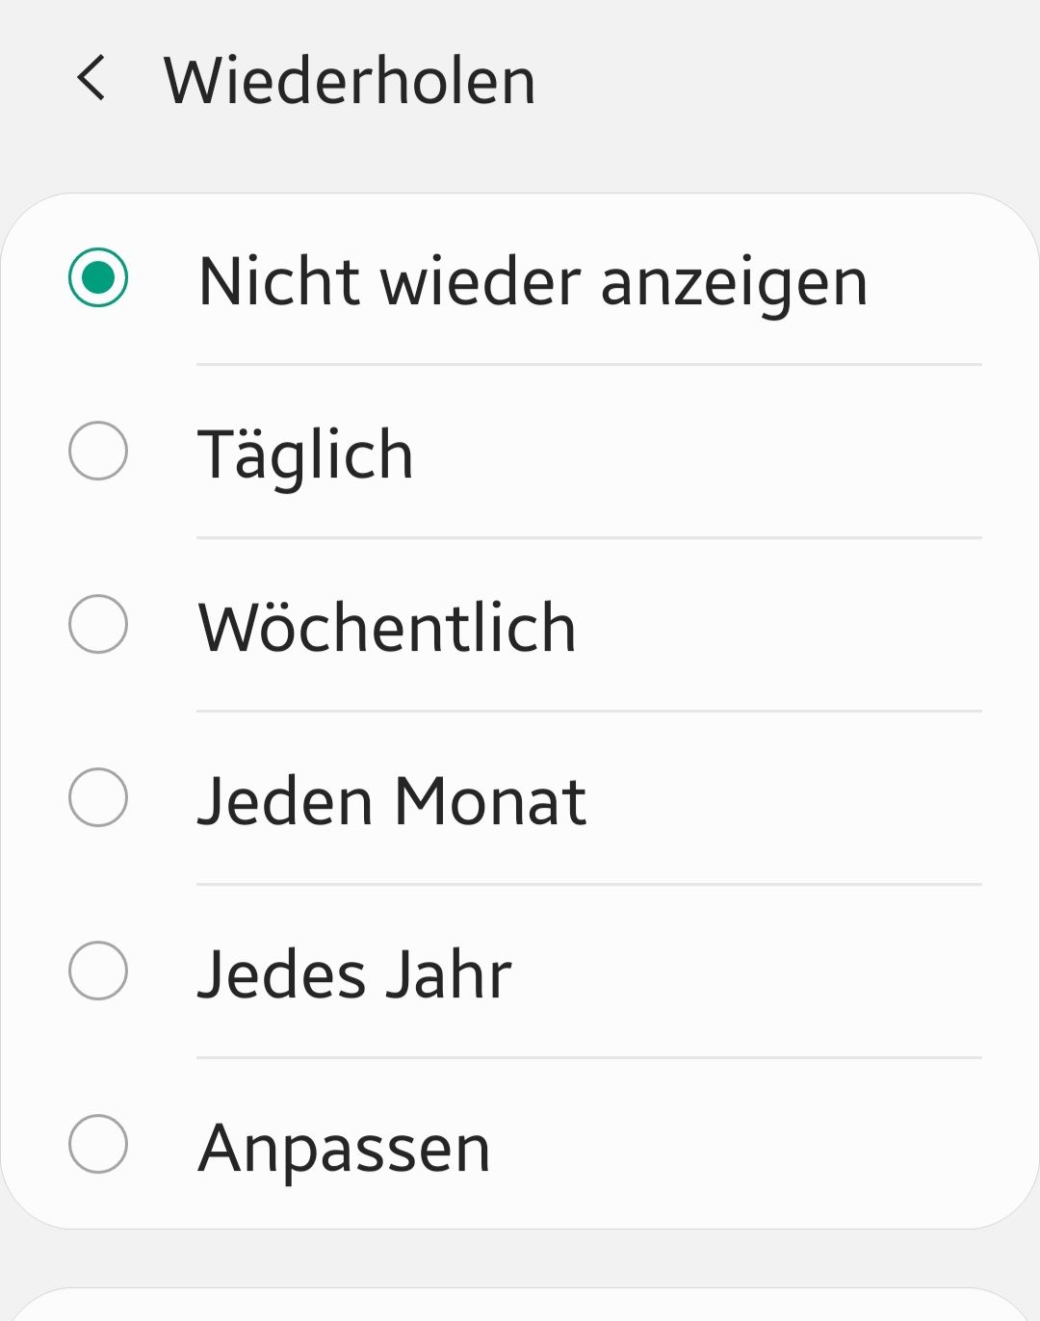Tap the 'Jedes Jahr' label text

click(x=355, y=974)
